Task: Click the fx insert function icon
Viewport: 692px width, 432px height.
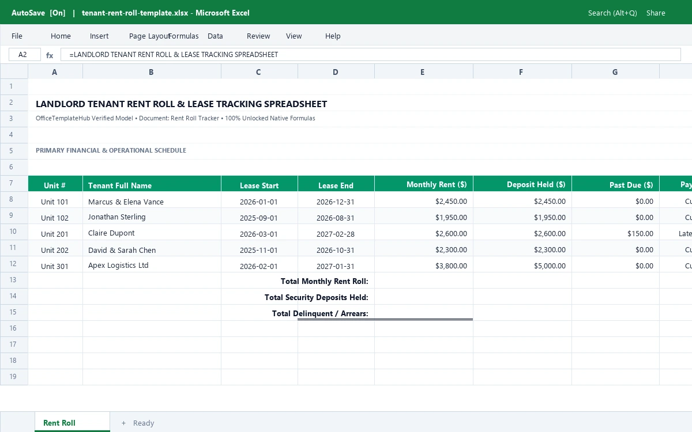Action: click(50, 55)
